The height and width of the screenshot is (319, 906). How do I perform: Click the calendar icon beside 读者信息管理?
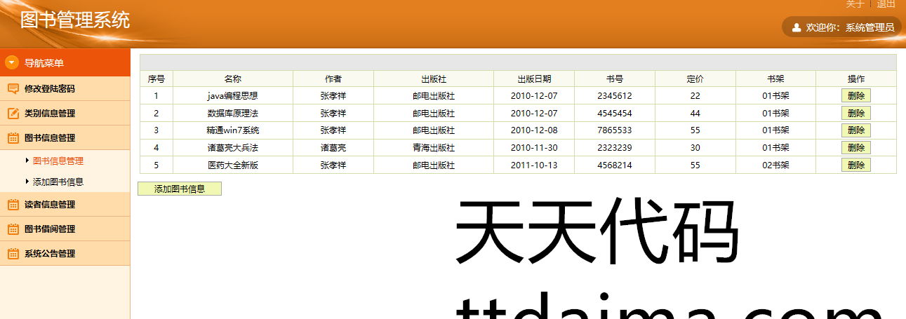[x=13, y=205]
